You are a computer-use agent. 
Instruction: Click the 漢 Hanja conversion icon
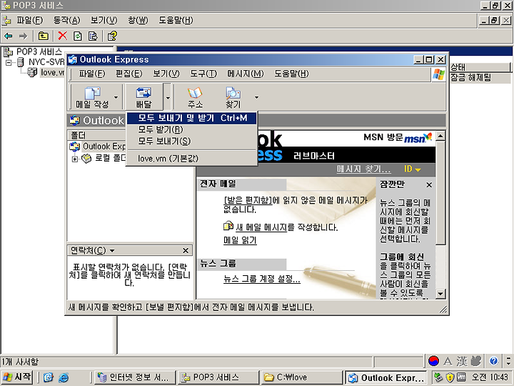coord(462,361)
